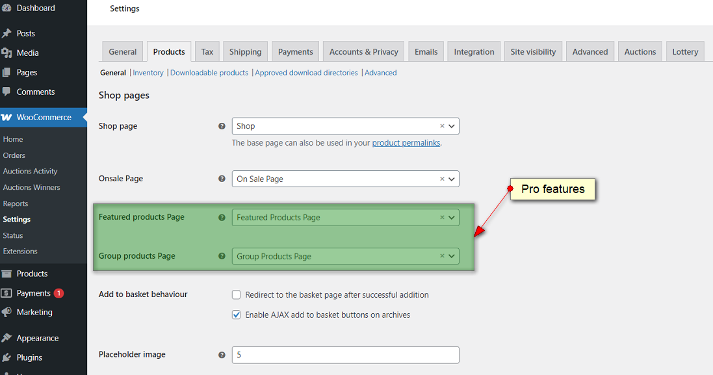Open the Inventory settings link

coord(148,72)
